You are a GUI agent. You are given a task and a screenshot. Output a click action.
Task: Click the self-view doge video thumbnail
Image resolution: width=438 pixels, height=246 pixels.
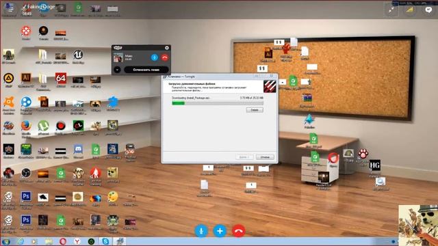(x=418, y=225)
